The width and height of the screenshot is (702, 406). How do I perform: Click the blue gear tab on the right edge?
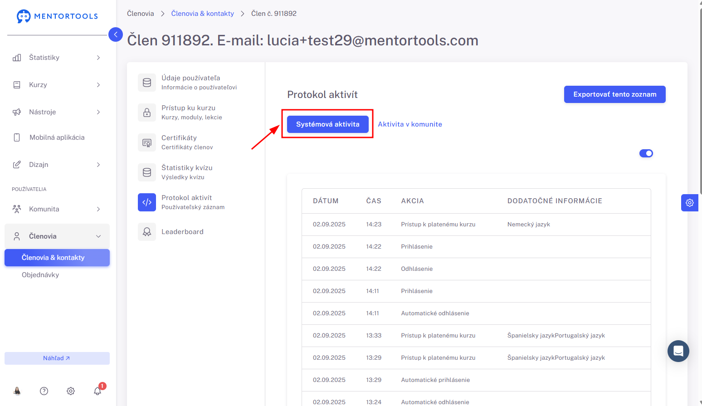[x=690, y=203]
